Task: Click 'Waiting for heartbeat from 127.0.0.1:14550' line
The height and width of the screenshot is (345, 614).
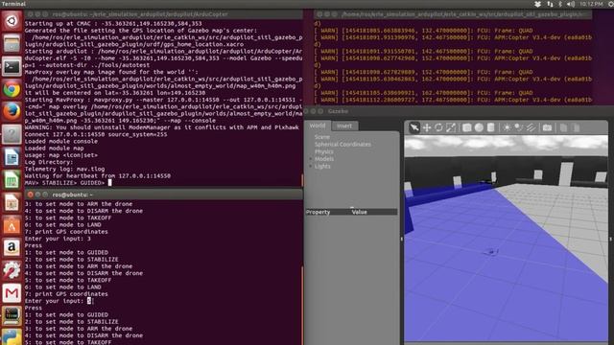Action: pos(98,176)
